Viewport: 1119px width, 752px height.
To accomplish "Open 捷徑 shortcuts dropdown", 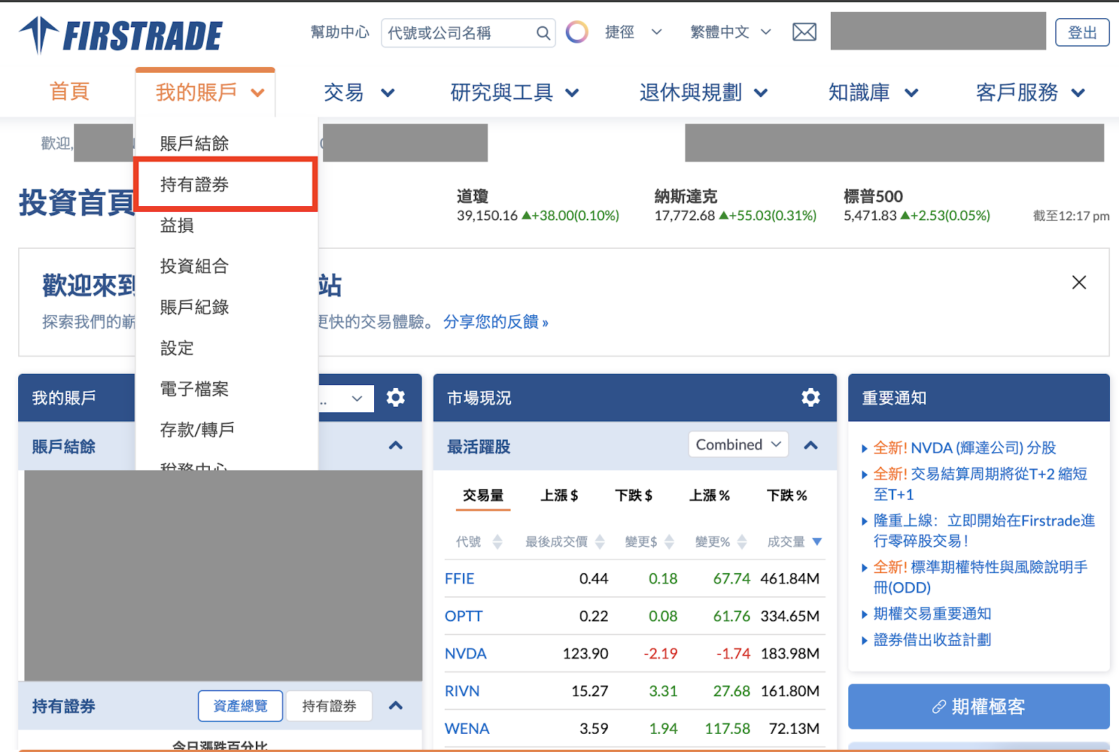I will pos(633,32).
